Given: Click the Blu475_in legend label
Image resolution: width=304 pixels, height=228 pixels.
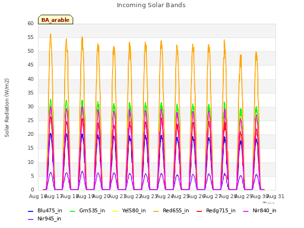Looking at the screenshot, I should point(50,211).
